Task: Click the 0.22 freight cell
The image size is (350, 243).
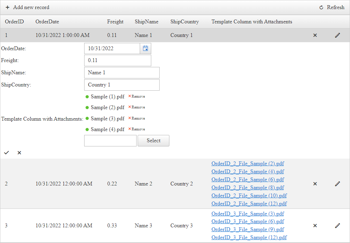Action: click(x=112, y=184)
